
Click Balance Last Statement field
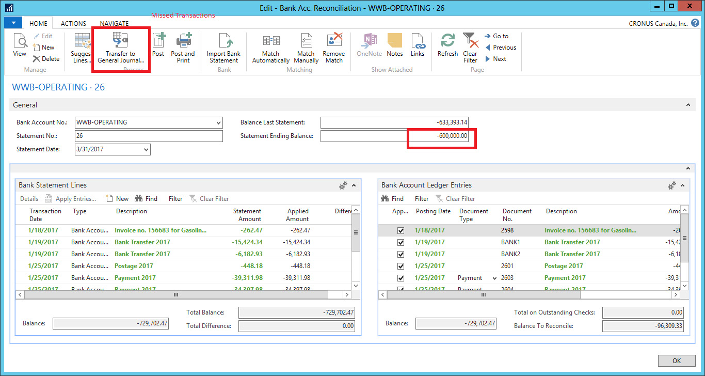pos(395,123)
